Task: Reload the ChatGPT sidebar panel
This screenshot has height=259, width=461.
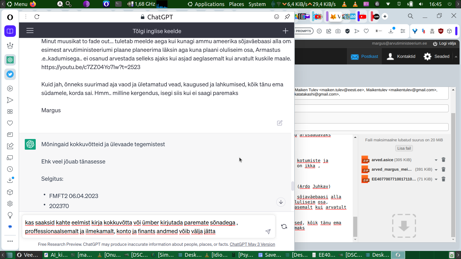Action: click(37, 17)
